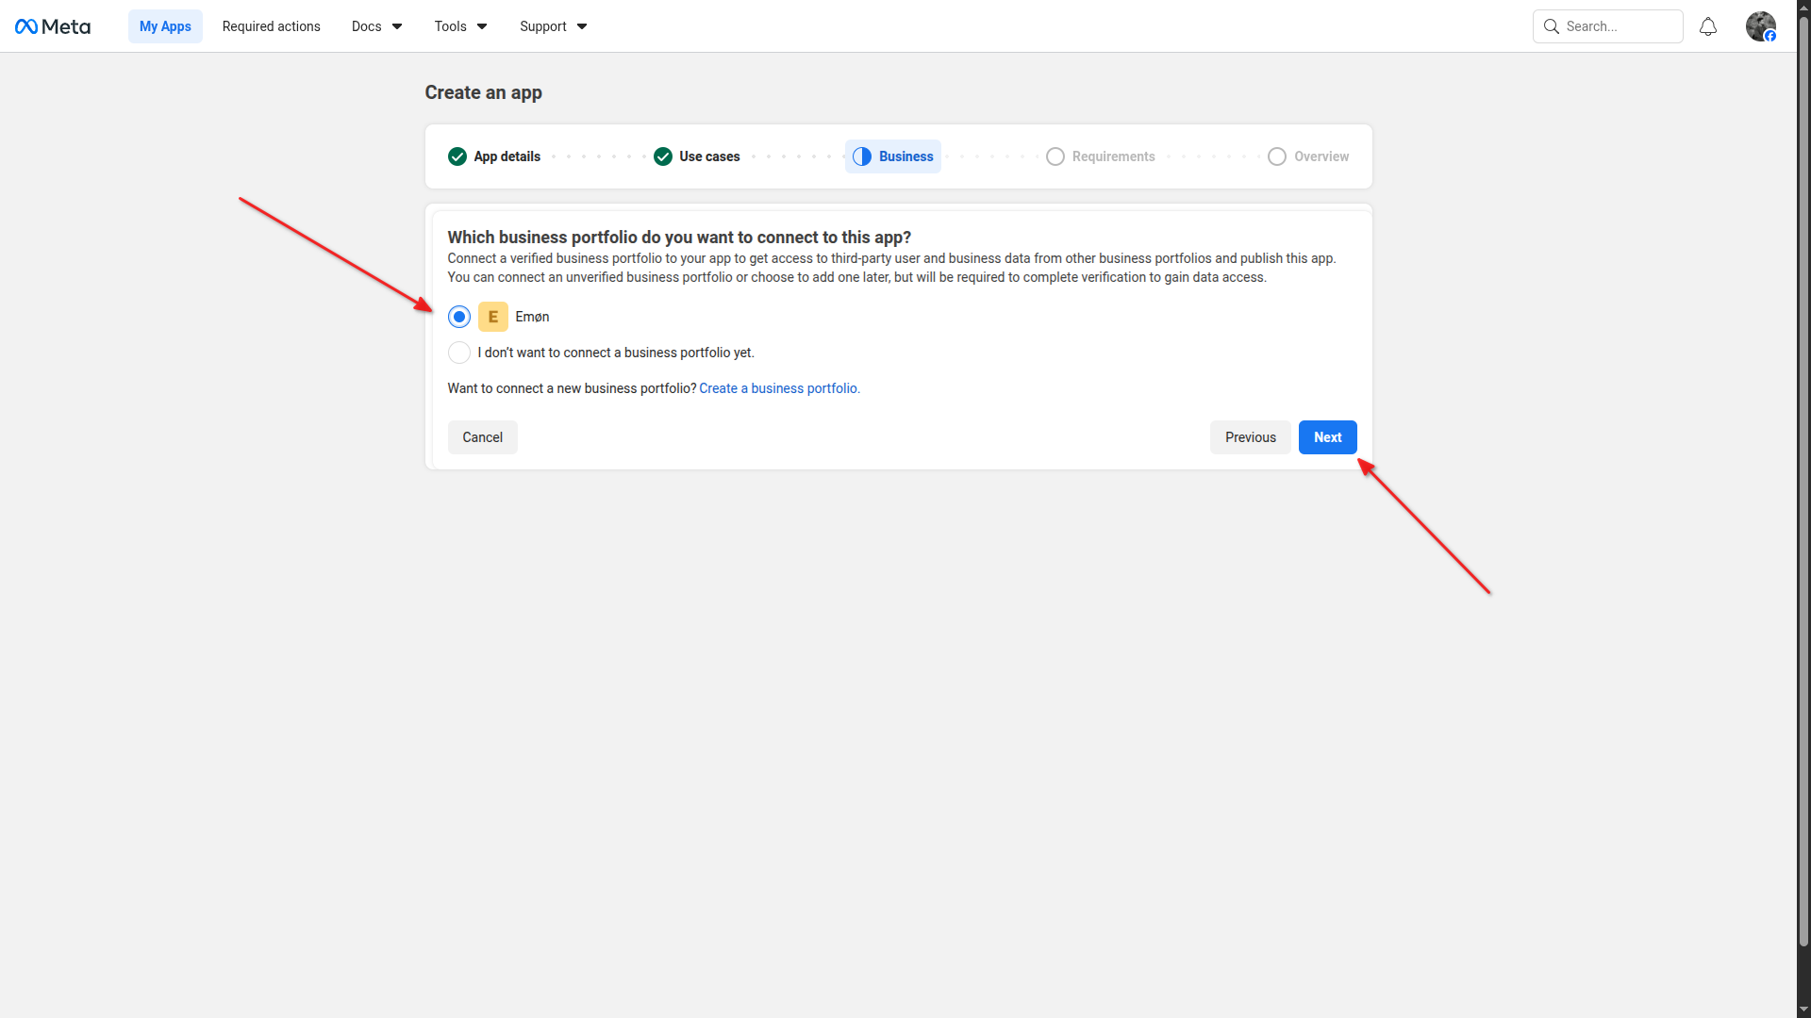The image size is (1811, 1018).
Task: Focus the Search input field
Action: click(1619, 26)
